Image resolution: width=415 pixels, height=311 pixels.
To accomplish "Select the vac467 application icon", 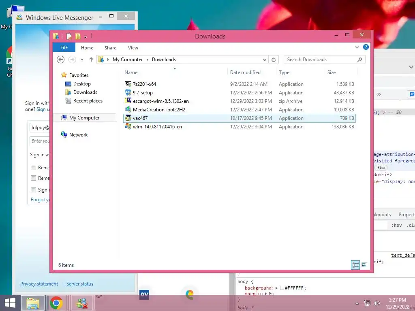I will point(128,118).
